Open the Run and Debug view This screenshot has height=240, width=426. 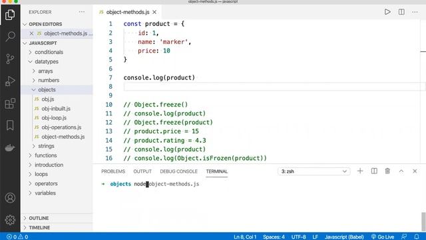(10, 81)
